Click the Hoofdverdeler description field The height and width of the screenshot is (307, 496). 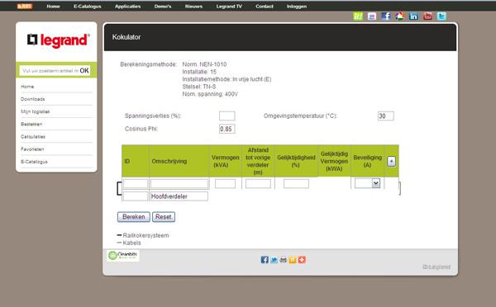179,196
